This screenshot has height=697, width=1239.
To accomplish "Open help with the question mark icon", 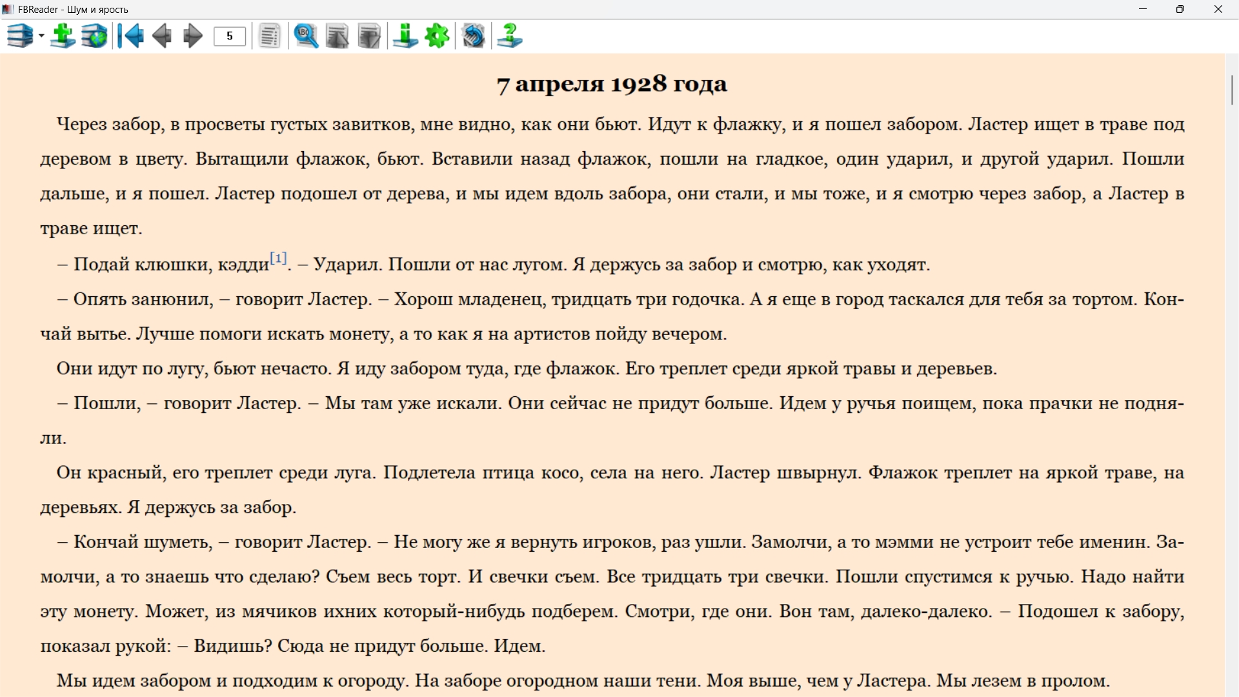I will click(510, 36).
